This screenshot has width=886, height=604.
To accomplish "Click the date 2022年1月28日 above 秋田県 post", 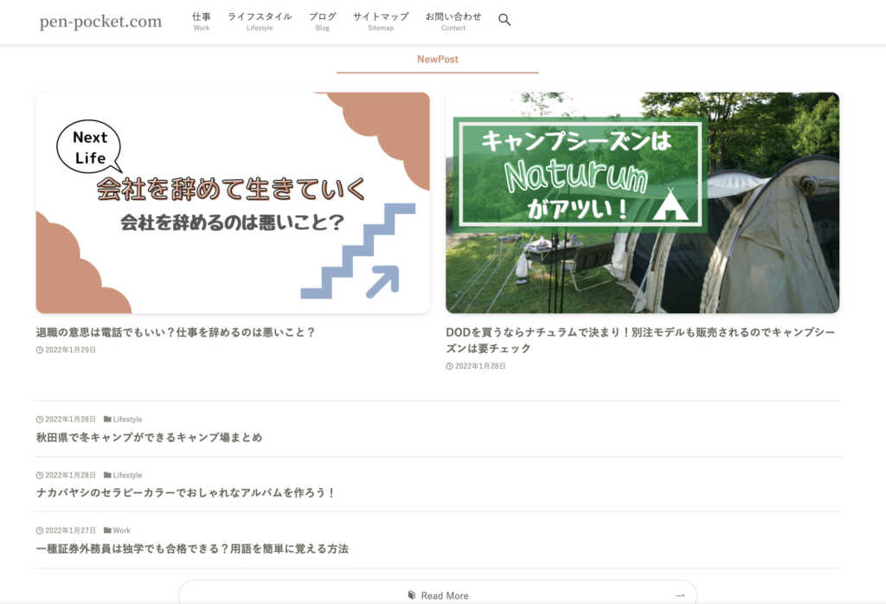I will click(70, 419).
